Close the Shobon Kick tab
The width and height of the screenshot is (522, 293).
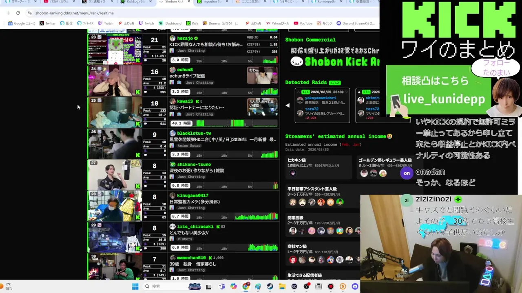pyautogui.click(x=189, y=2)
